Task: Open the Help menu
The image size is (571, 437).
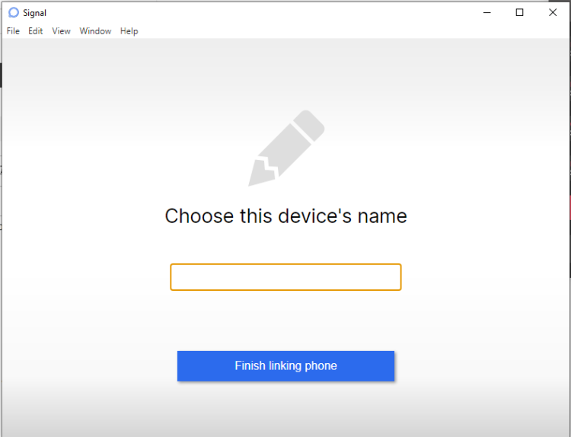Action: pos(129,31)
